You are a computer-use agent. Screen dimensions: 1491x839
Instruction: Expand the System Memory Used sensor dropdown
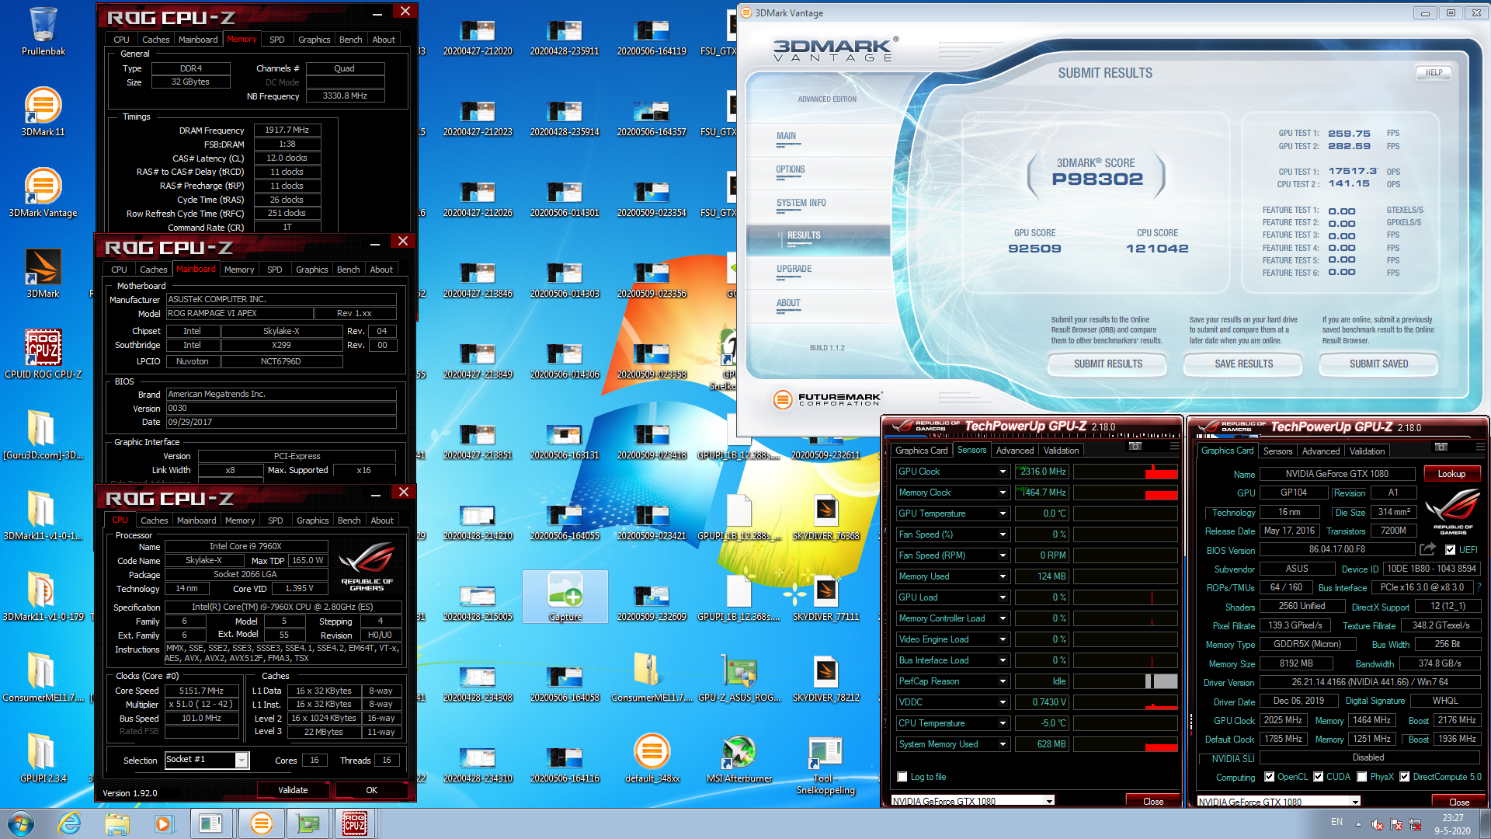click(x=1003, y=744)
